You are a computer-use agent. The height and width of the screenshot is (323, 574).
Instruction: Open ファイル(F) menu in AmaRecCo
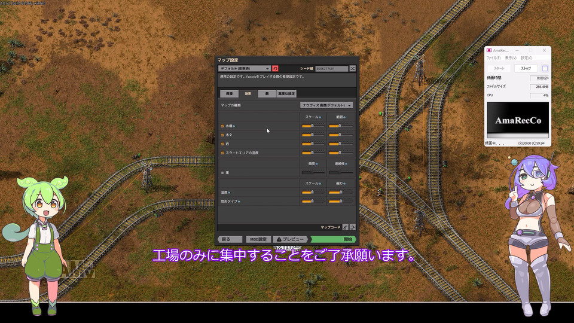[x=493, y=58]
